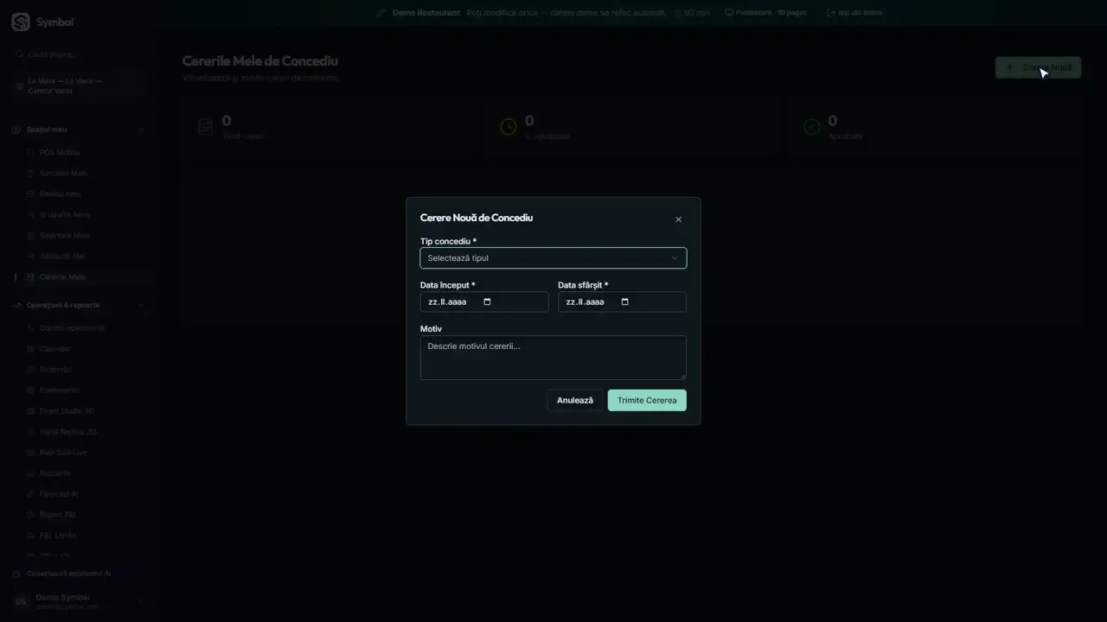Click the Raport P&L sidebar icon
Image resolution: width=1107 pixels, height=622 pixels.
(x=31, y=515)
